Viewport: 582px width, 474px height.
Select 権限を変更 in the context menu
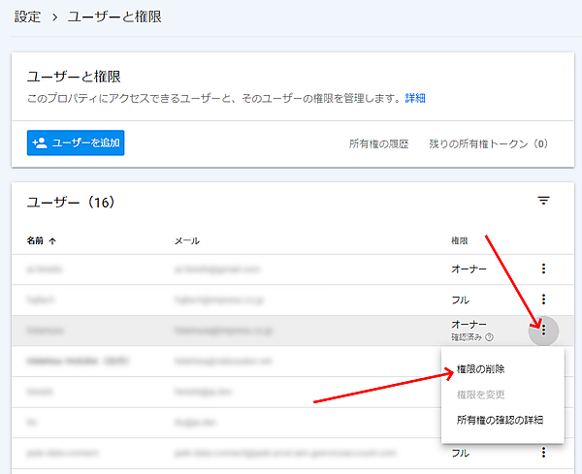tap(480, 395)
